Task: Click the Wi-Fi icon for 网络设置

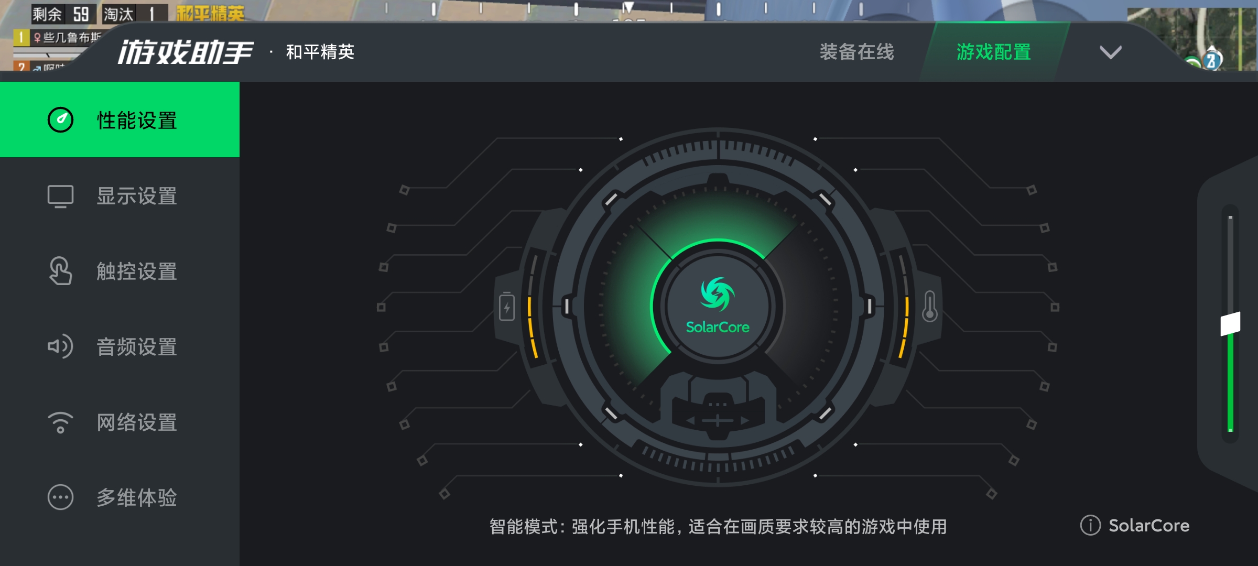Action: [x=60, y=422]
